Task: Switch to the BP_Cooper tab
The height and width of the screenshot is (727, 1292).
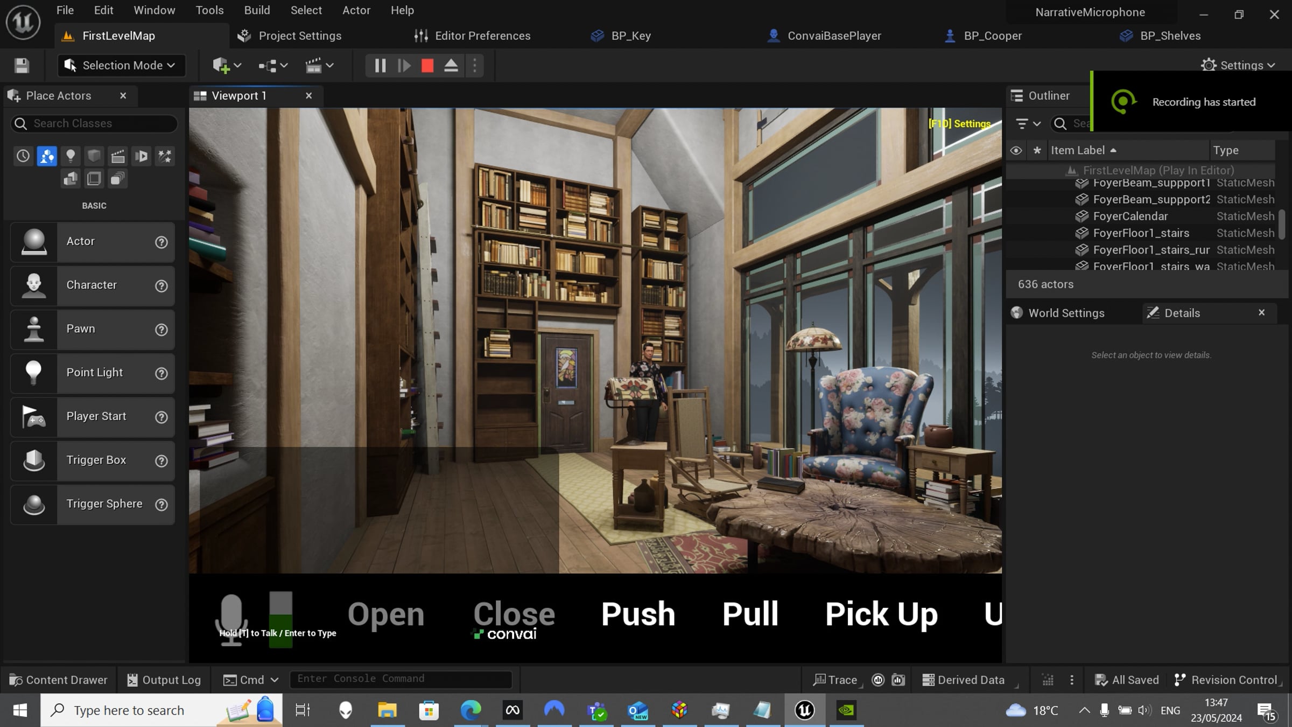Action: click(992, 36)
